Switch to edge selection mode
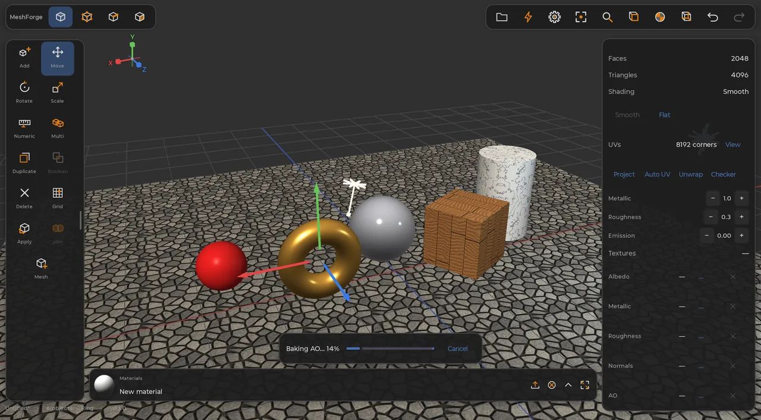Image resolution: width=761 pixels, height=420 pixels. pos(114,17)
